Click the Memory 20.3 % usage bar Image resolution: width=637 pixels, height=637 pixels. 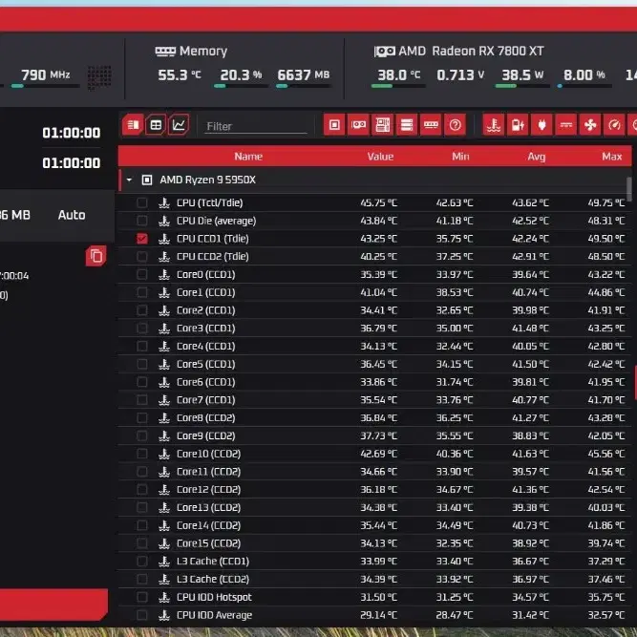[241, 86]
